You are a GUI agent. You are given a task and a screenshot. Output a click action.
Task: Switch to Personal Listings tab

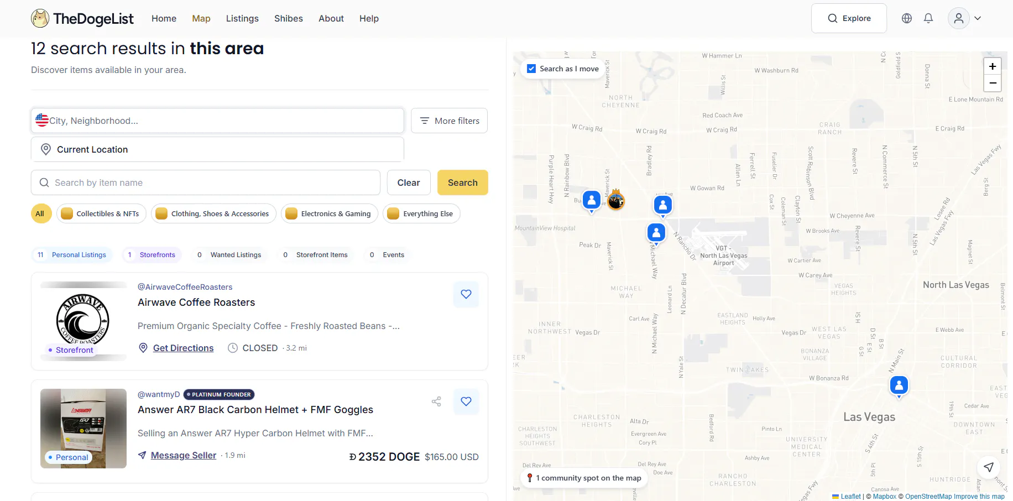72,255
